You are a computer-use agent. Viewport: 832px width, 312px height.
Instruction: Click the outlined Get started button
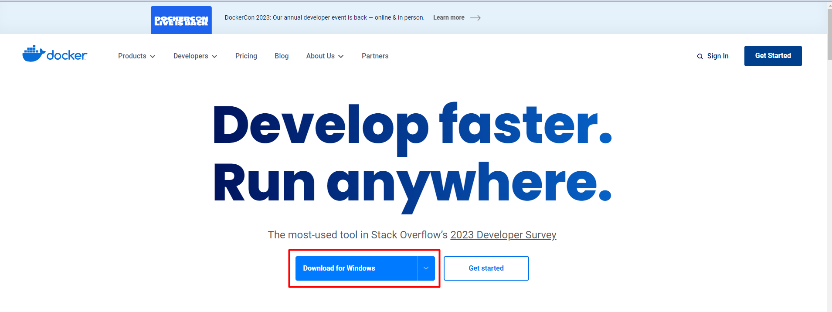486,268
